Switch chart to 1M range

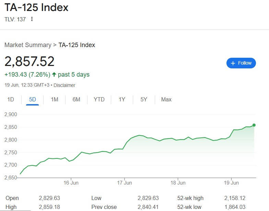[55, 100]
